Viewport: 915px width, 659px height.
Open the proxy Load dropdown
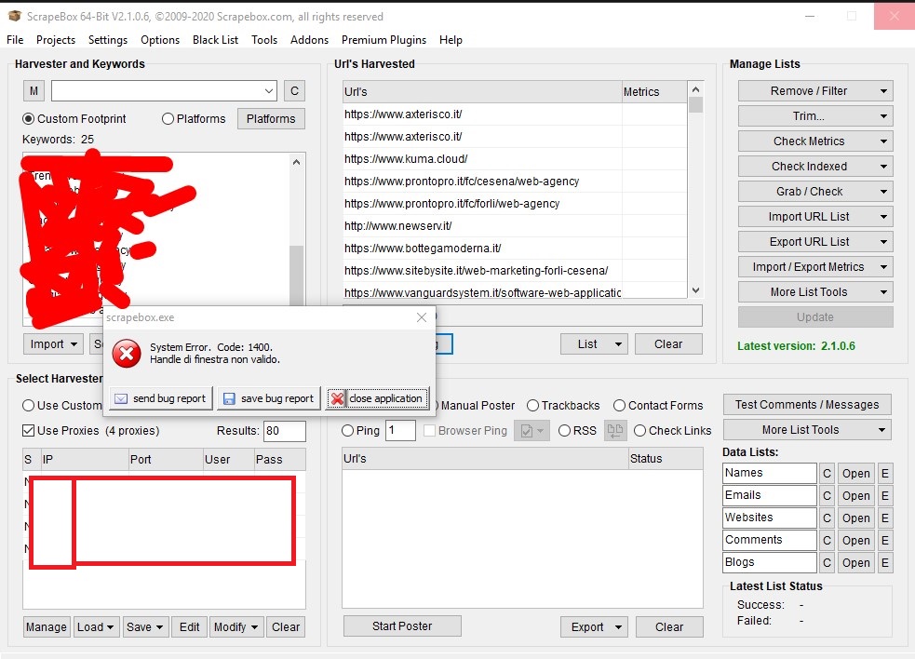96,627
